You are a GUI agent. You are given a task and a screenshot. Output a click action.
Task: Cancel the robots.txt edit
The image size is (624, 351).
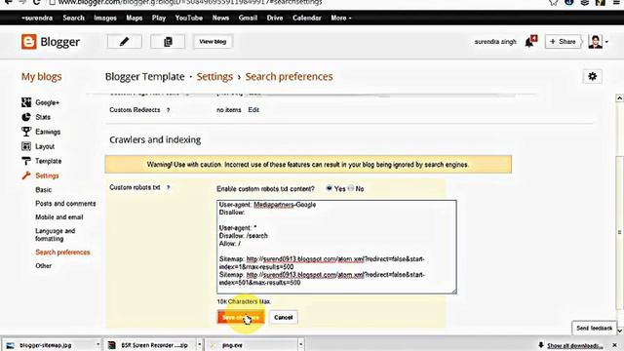284,317
